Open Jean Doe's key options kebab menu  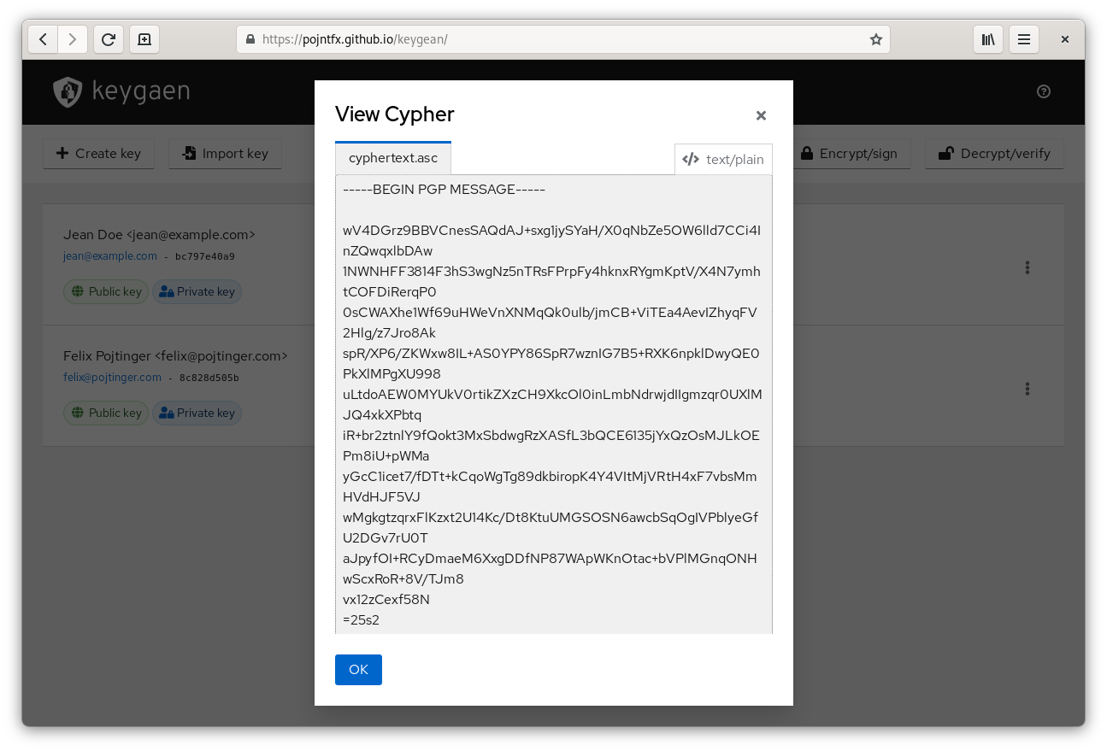click(x=1027, y=267)
